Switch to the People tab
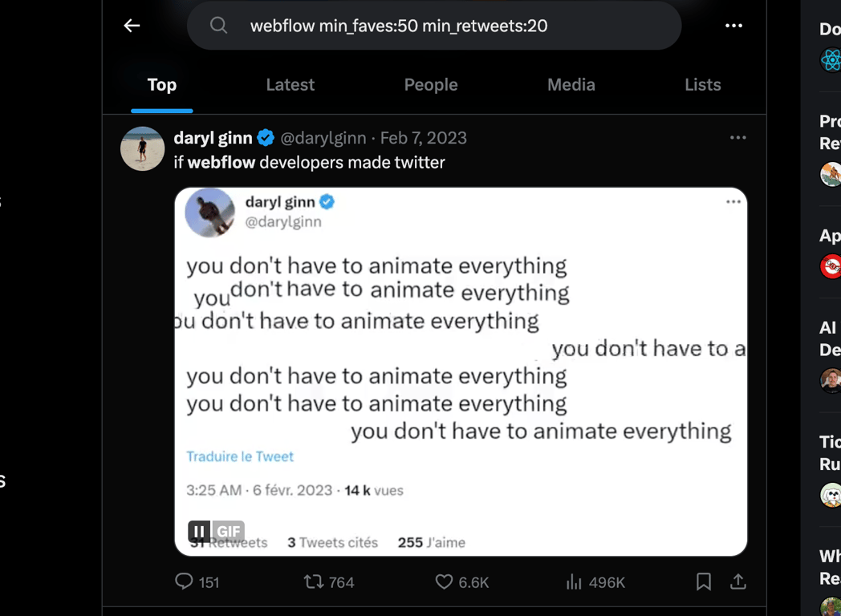This screenshot has width=841, height=616. coord(431,85)
